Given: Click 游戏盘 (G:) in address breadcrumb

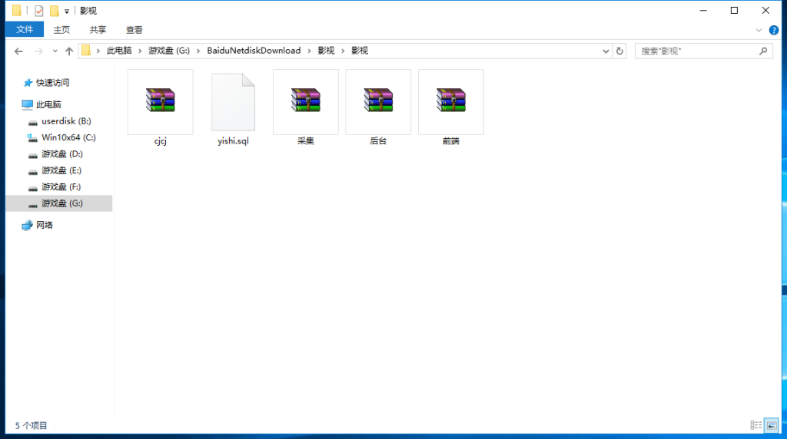Looking at the screenshot, I should click(x=169, y=51).
